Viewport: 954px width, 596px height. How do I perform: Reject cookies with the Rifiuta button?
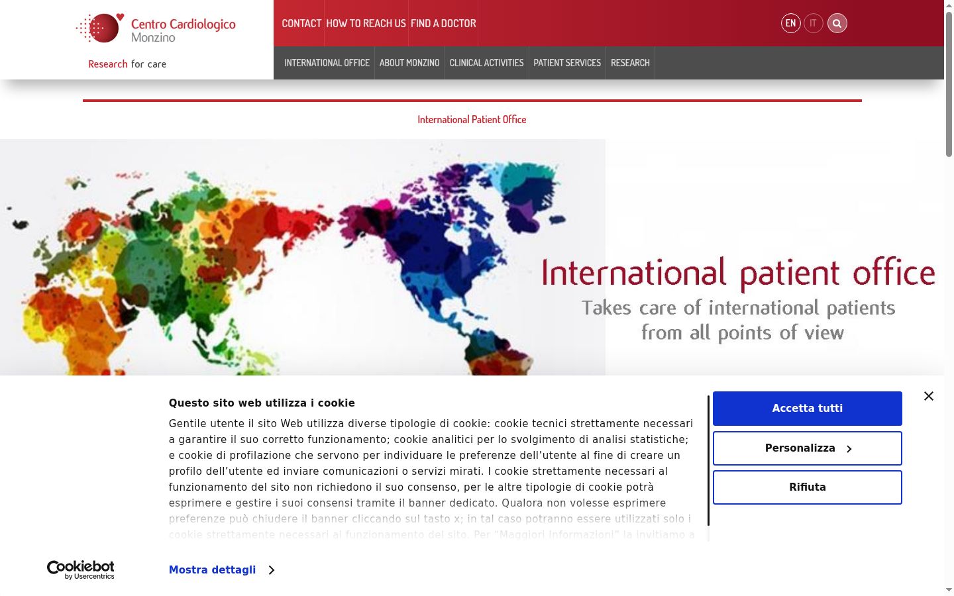(807, 487)
